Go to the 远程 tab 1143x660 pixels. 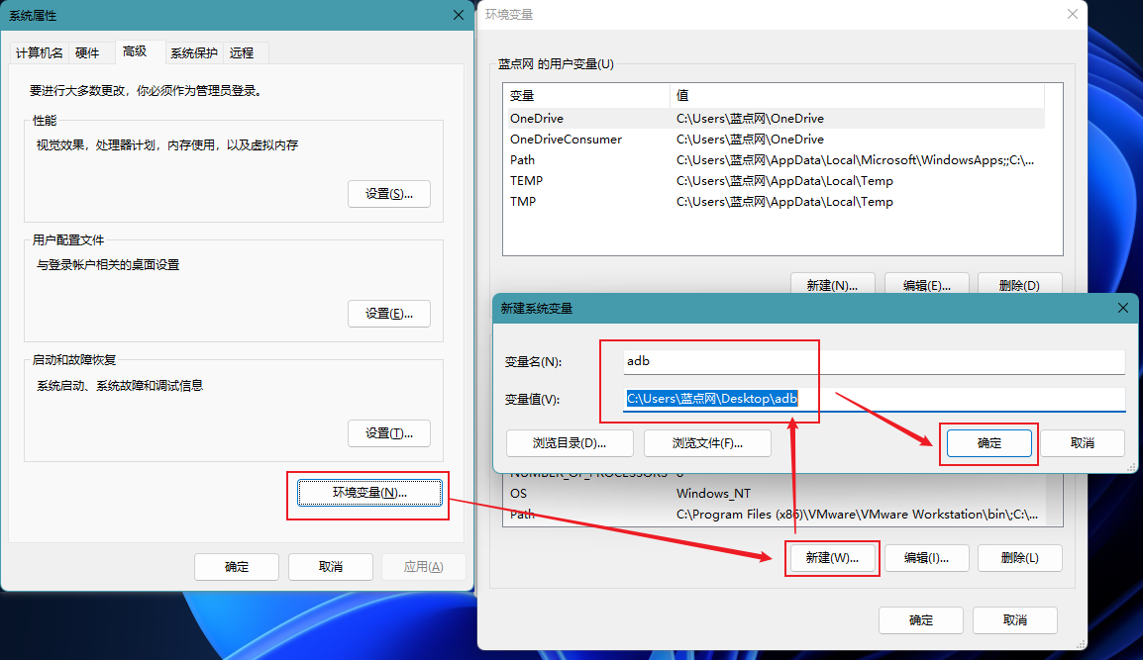coord(242,52)
